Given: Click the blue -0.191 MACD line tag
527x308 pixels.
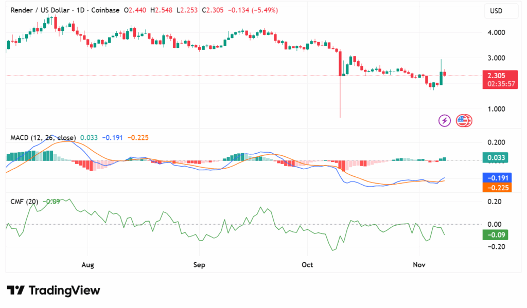Looking at the screenshot, I should (496, 178).
